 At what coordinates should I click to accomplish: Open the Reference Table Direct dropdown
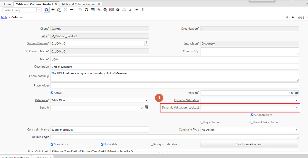146,100
